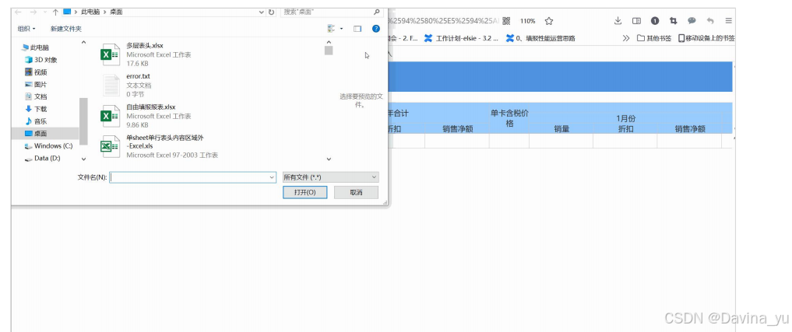The width and height of the screenshot is (792, 332).
Task: Open the 所有文件 (*.*) file type dropdown
Action: point(331,177)
